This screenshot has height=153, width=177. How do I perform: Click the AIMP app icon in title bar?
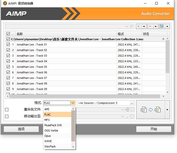tap(5, 3)
